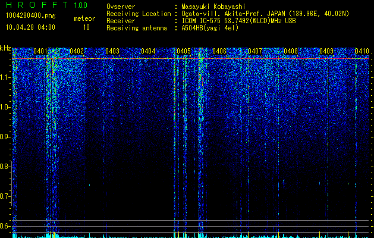Click observer name Masayuki Kobayashi

click(x=213, y=7)
